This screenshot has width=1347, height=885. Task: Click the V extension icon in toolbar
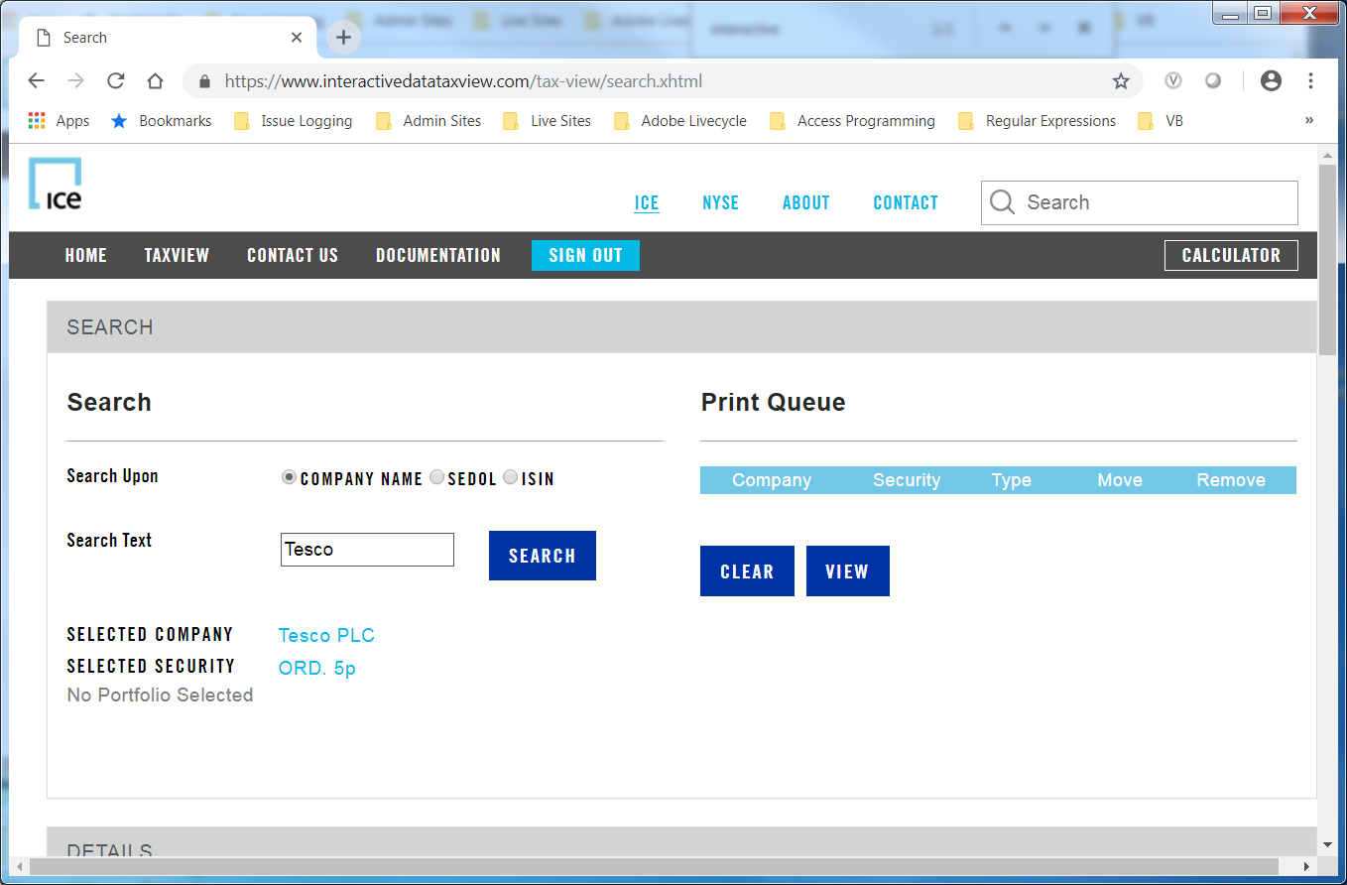pos(1173,81)
